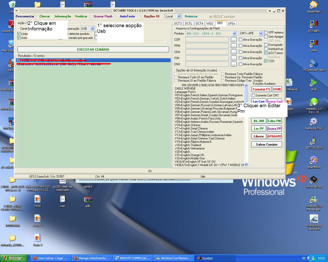
Task: Toggle Autobackup checkbox
Action: point(266,49)
